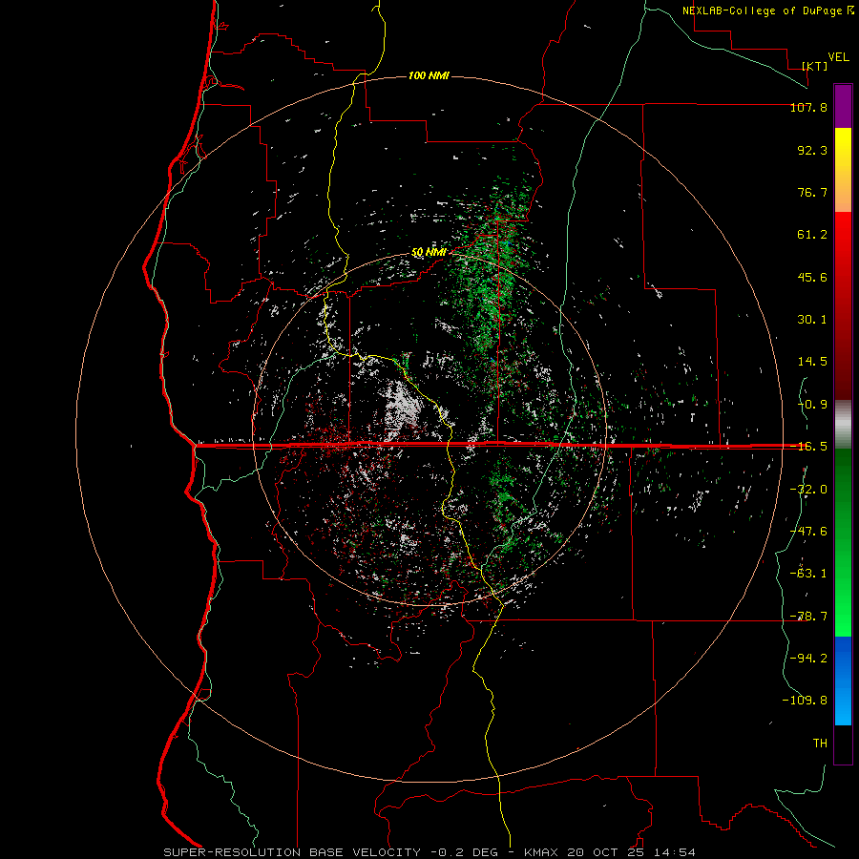Select the -16.5 scale value
This screenshot has width=859, height=859.
click(808, 447)
